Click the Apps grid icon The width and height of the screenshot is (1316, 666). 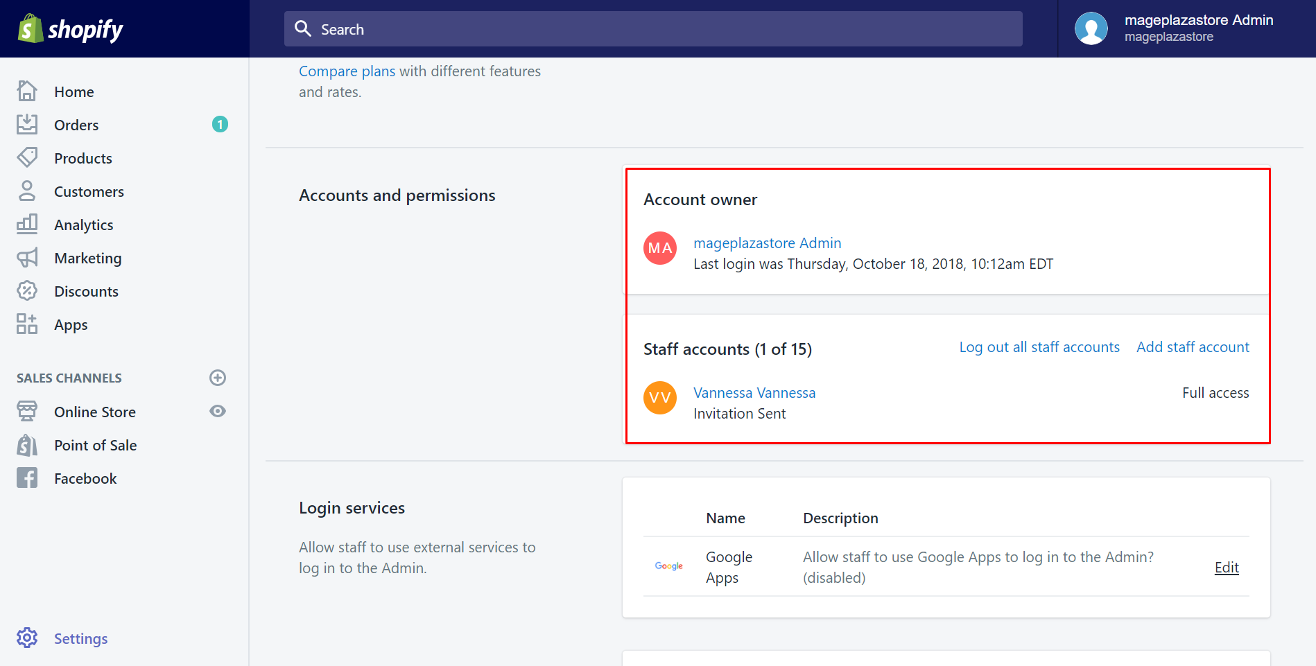coord(27,324)
